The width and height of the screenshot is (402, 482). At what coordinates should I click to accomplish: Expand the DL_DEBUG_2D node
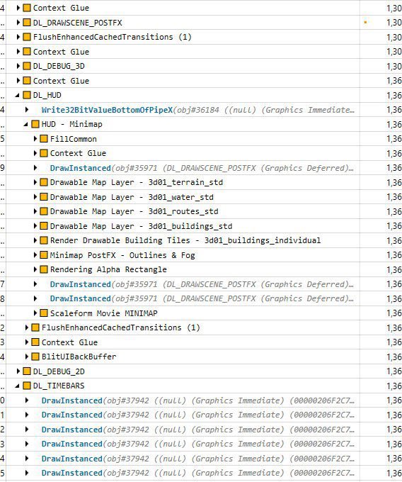(18, 371)
